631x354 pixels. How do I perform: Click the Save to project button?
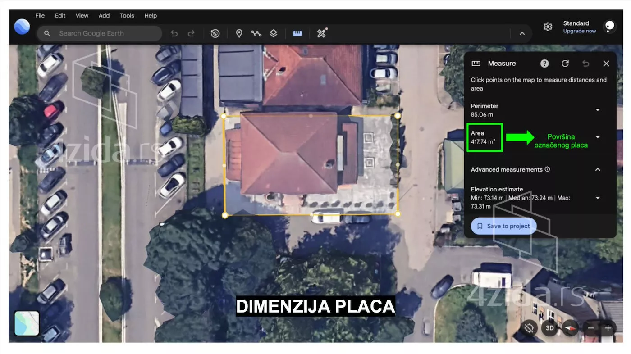503,226
